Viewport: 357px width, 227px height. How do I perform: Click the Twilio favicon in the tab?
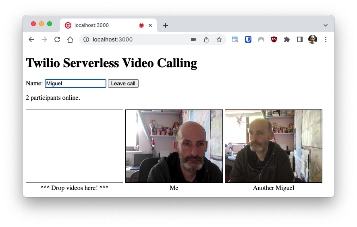[x=68, y=25]
